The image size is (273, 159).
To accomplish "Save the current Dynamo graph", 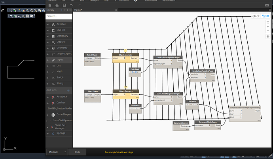I will coord(64,5).
